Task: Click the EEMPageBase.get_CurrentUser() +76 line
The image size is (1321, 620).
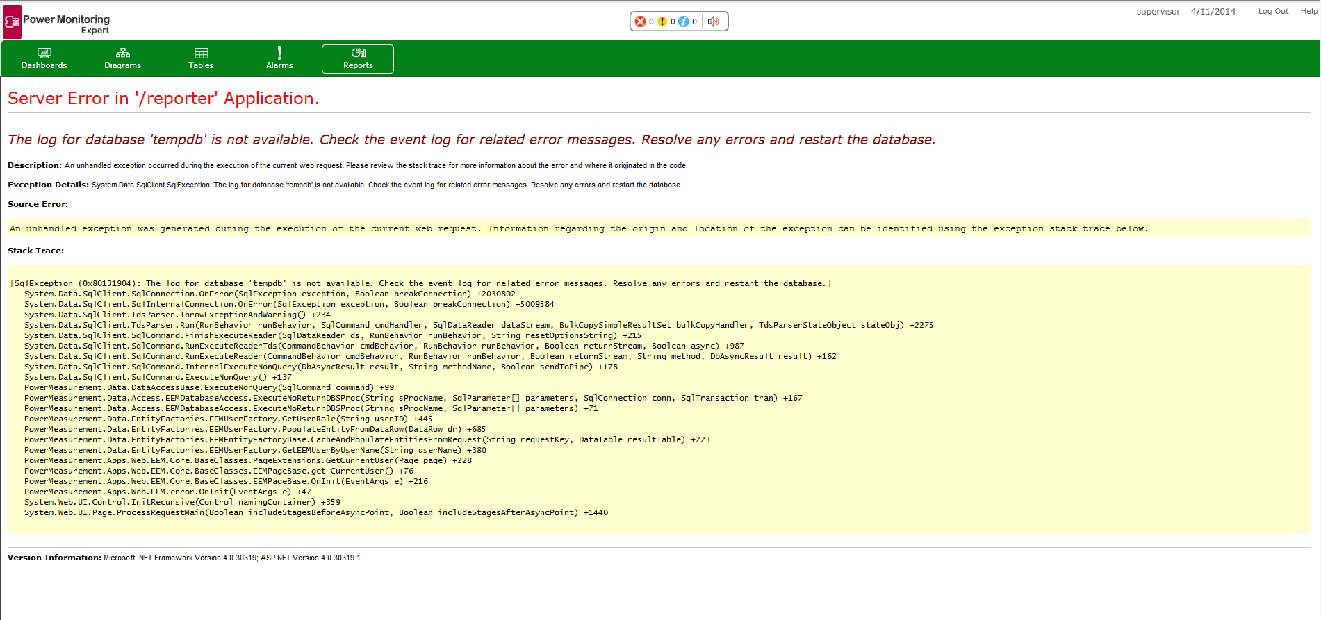Action: (219, 471)
